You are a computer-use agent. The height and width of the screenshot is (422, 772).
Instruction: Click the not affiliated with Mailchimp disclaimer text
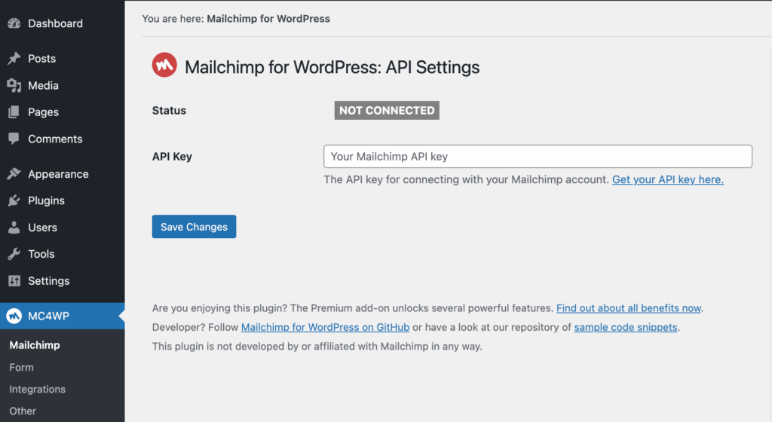(x=317, y=346)
